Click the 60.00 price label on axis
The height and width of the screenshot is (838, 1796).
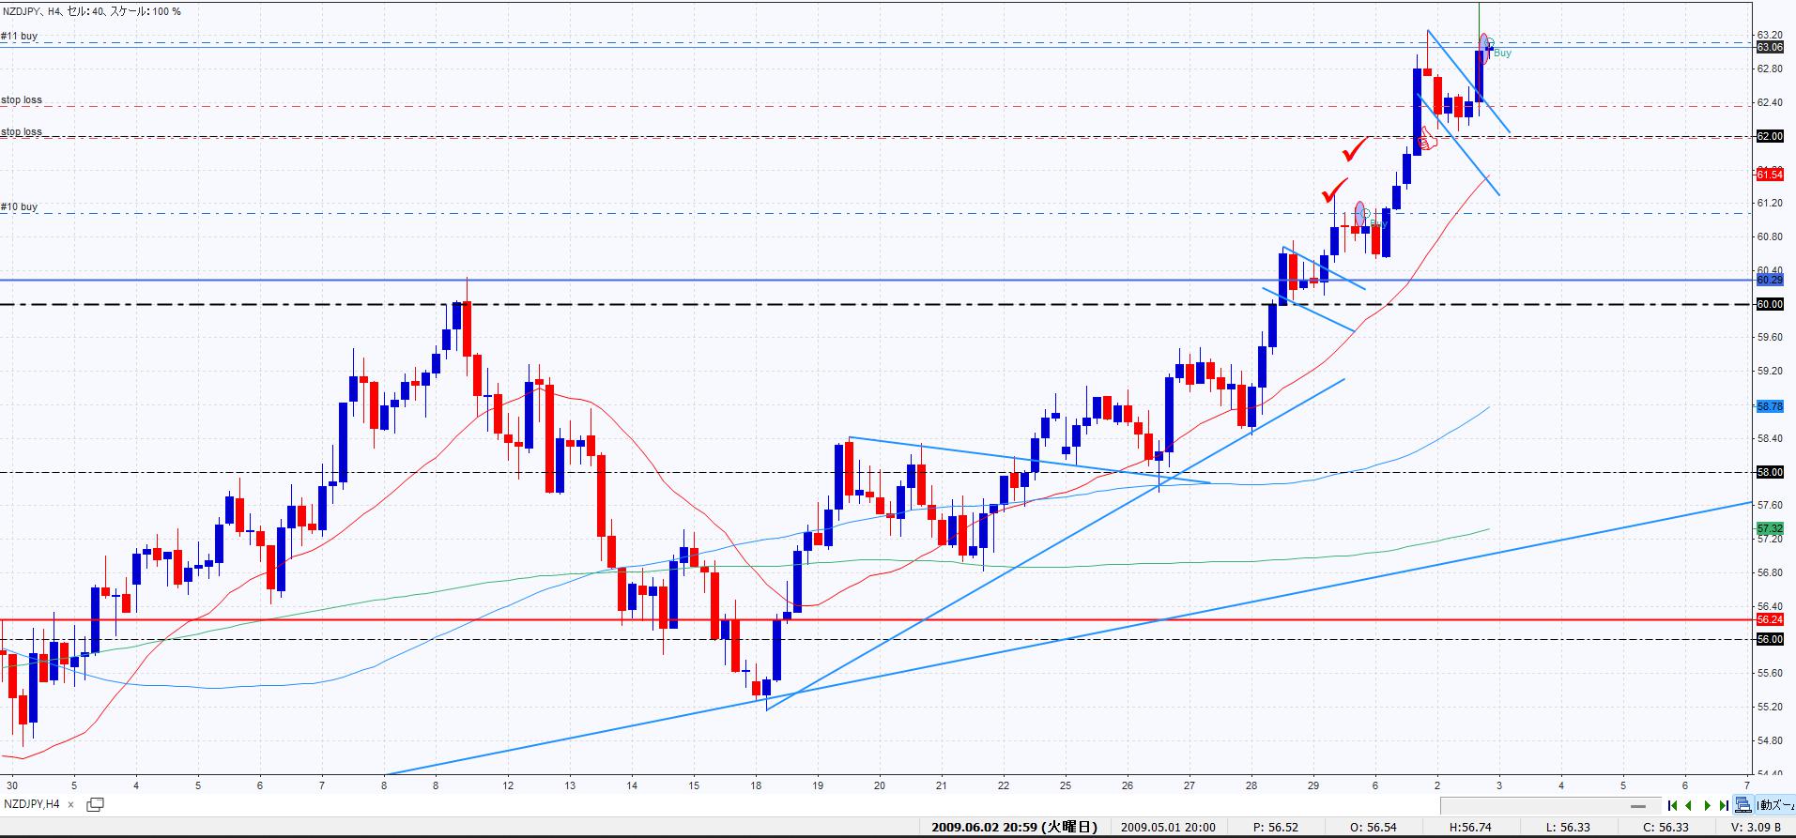(x=1769, y=304)
